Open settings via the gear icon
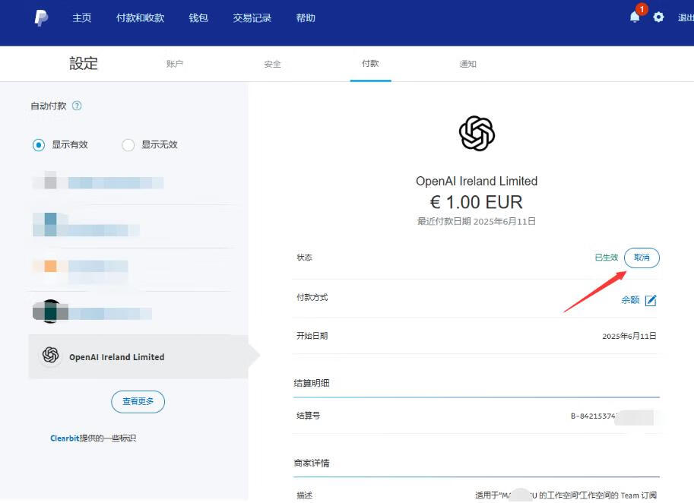The height and width of the screenshot is (503, 694). [x=658, y=17]
